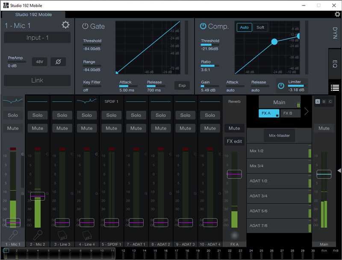Enable 48V phantom power
Viewport: 342px width, 260px height.
pos(39,62)
